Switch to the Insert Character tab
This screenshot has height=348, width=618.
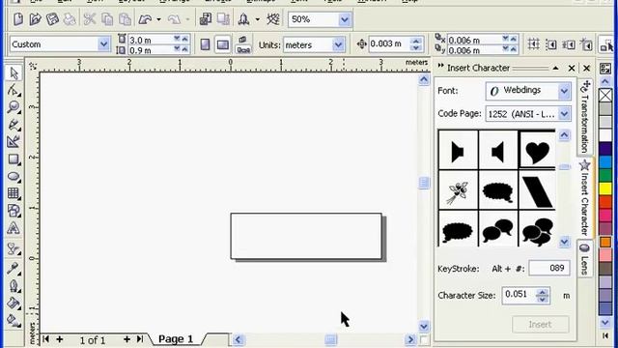[x=585, y=197]
